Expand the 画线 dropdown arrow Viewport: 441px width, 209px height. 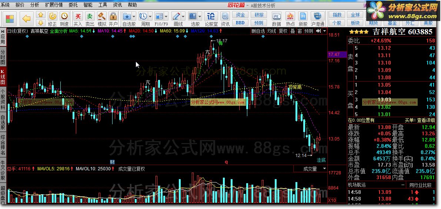pos(183,16)
